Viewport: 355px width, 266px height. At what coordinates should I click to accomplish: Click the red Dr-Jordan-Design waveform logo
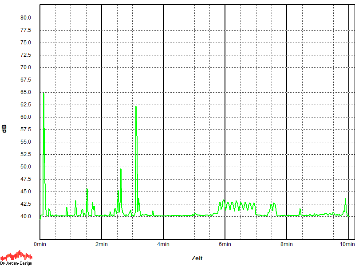click(x=16, y=255)
